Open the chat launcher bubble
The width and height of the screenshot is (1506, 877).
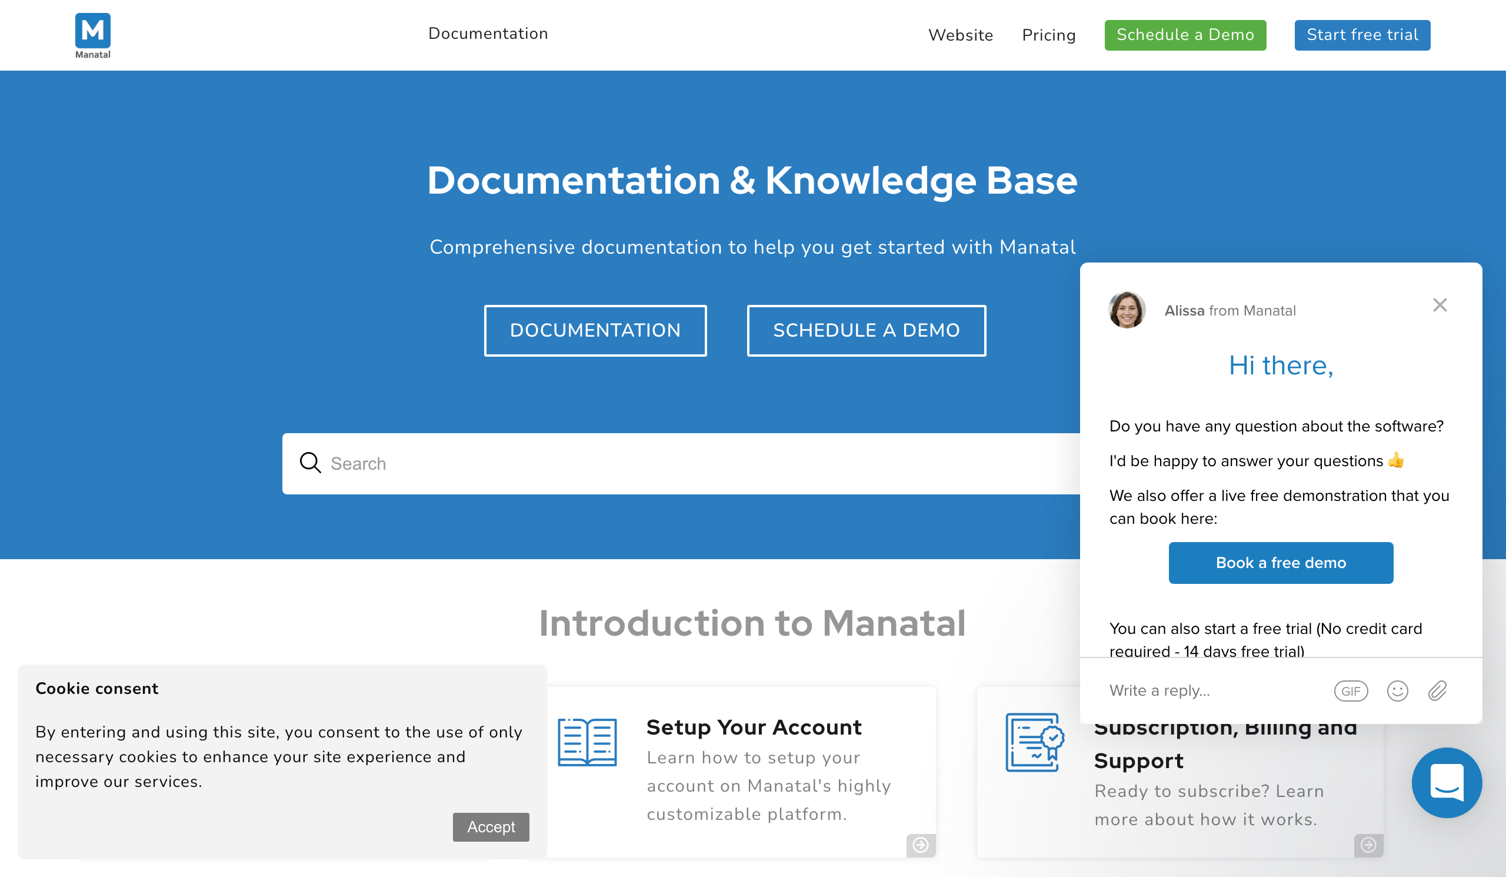1446,782
